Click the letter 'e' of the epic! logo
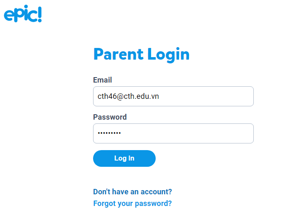Viewport: 293px width, 221px height. pos(9,15)
